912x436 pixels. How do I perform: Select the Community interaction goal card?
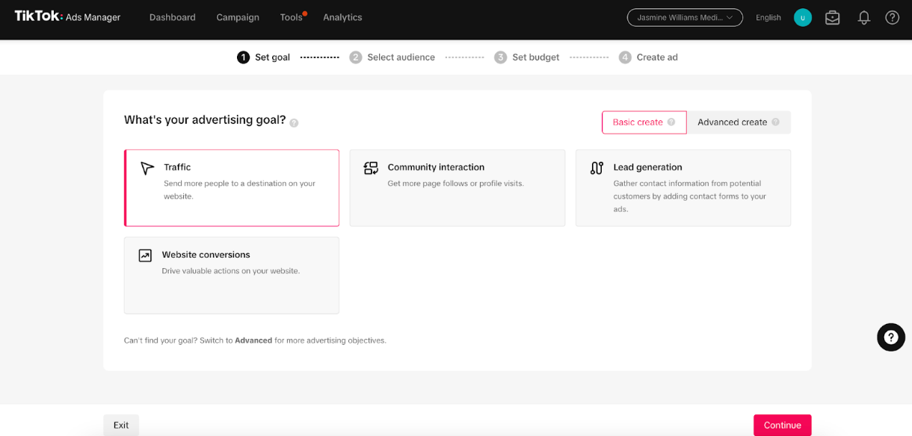[x=457, y=187]
